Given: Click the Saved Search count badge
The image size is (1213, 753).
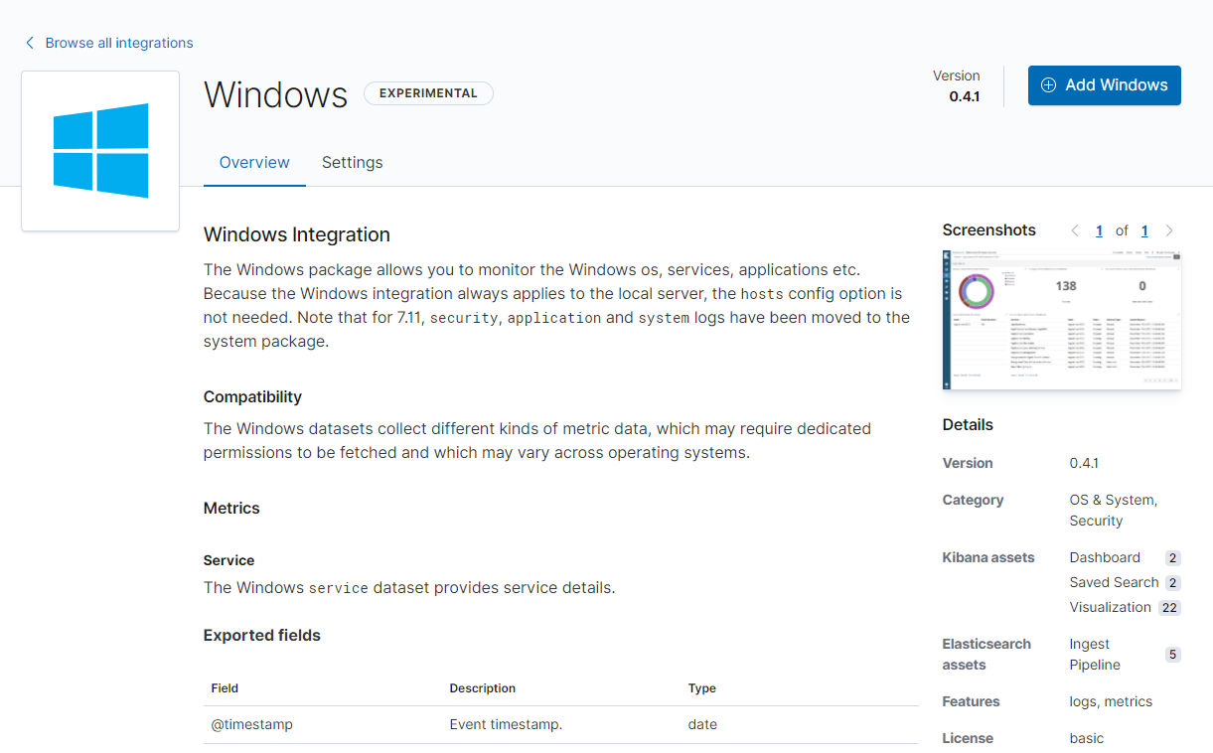Looking at the screenshot, I should point(1172,582).
